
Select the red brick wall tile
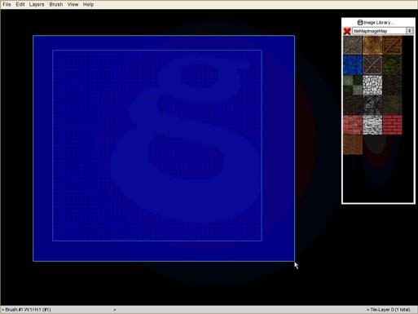tap(392, 125)
